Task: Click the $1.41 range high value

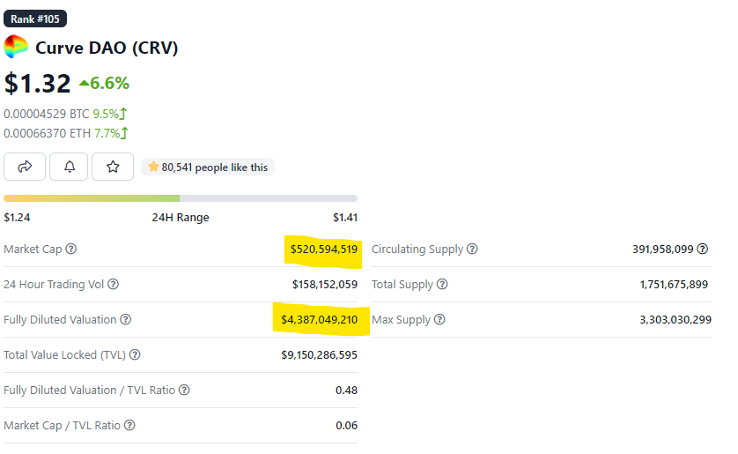Action: pyautogui.click(x=345, y=218)
